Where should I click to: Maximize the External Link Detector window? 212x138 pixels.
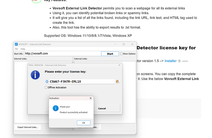click(124, 44)
